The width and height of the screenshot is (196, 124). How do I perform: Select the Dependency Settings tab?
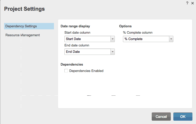click(29, 26)
